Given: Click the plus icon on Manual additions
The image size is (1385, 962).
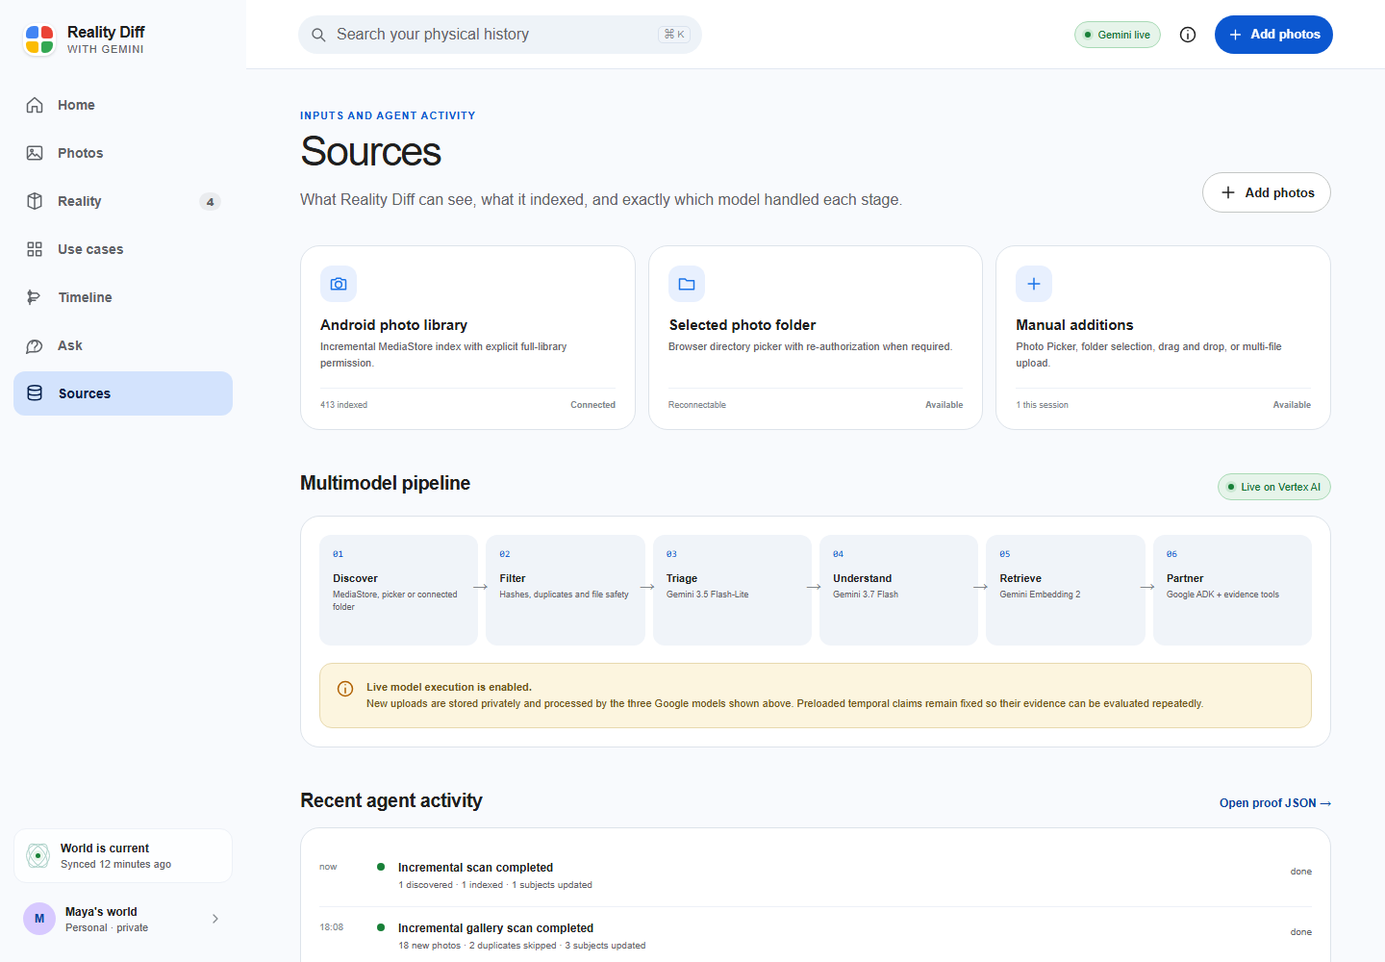Looking at the screenshot, I should [1034, 284].
